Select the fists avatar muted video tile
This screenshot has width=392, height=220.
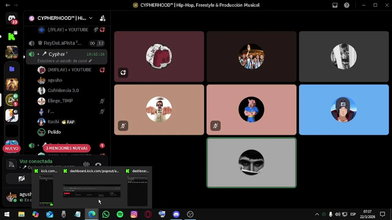pos(159,110)
